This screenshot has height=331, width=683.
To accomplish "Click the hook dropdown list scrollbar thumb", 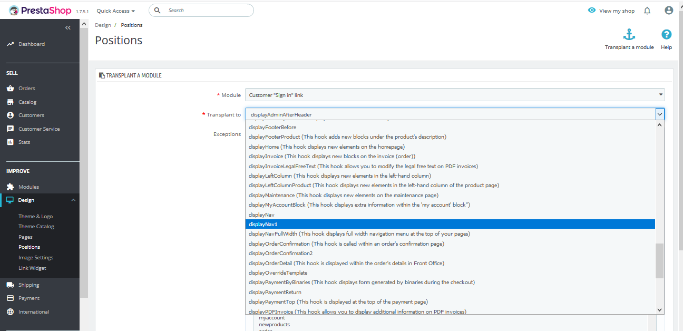I will pyautogui.click(x=659, y=261).
